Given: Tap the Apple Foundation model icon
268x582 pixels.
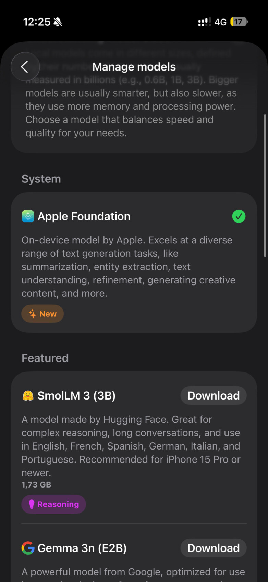Looking at the screenshot, I should 28,216.
